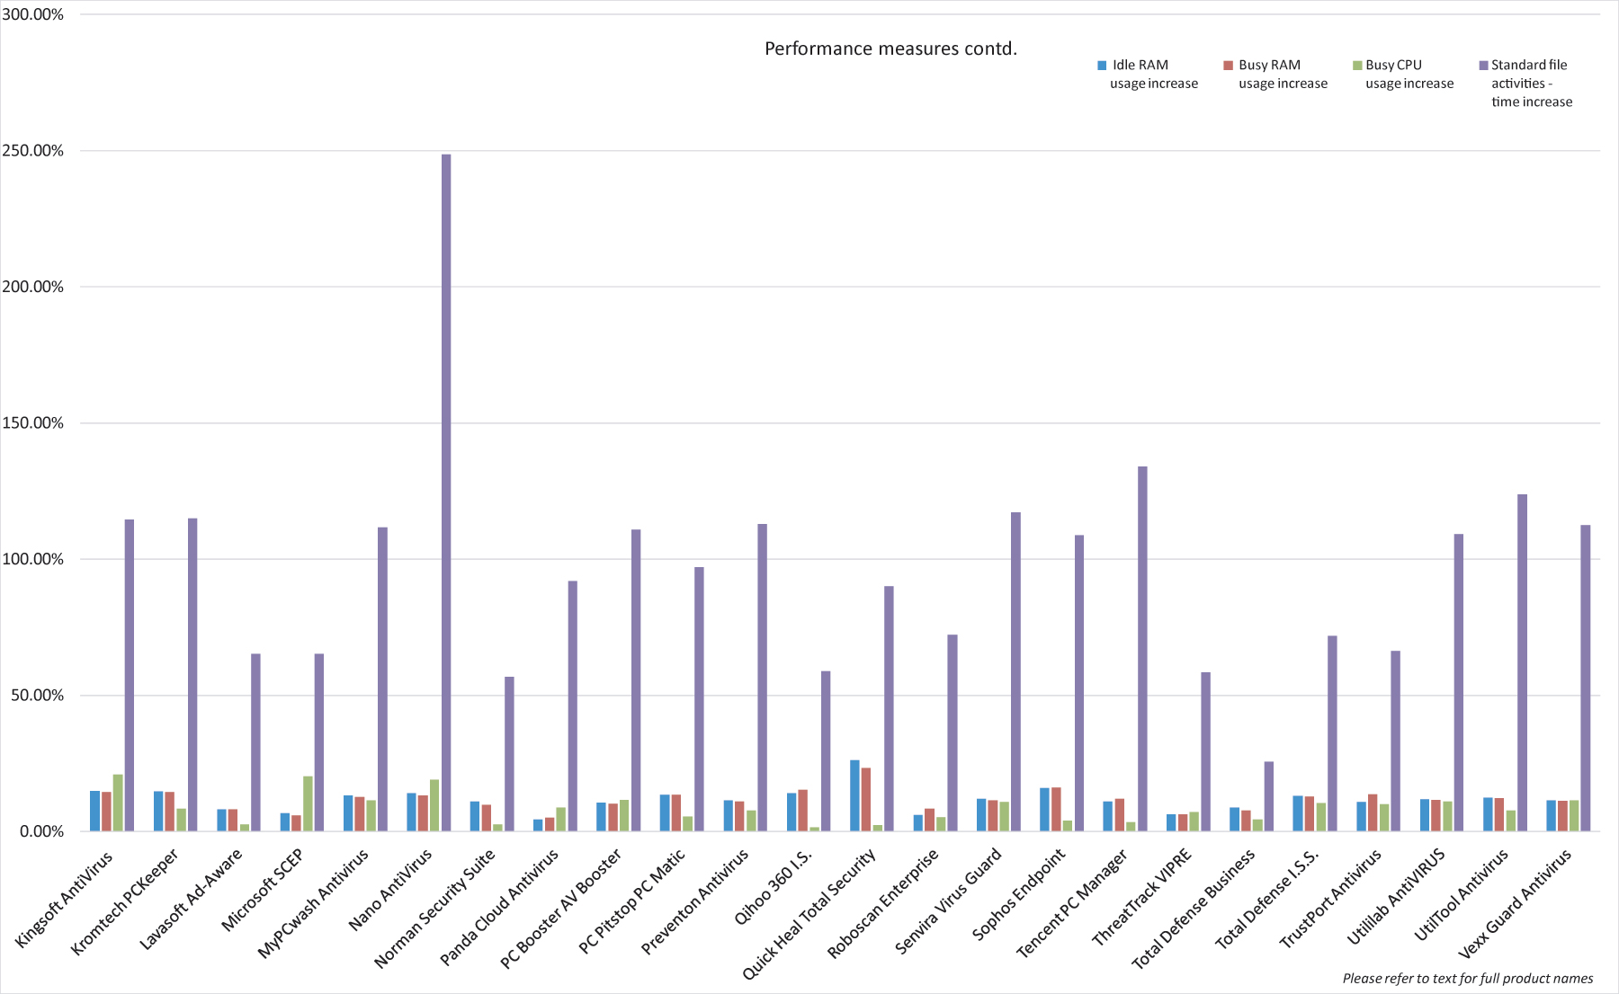Click Norman Security Suite purple bar
This screenshot has height=994, width=1619.
click(509, 754)
